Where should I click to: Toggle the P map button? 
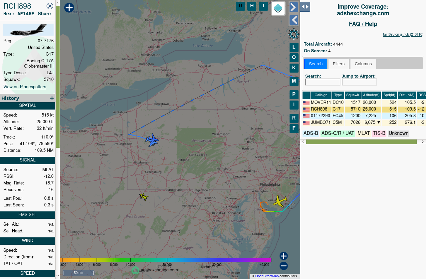pyautogui.click(x=294, y=95)
